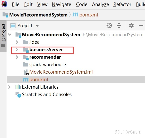Select root MovieRecommendSystem project row
The height and width of the screenshot is (138, 145).
coord(76,34)
